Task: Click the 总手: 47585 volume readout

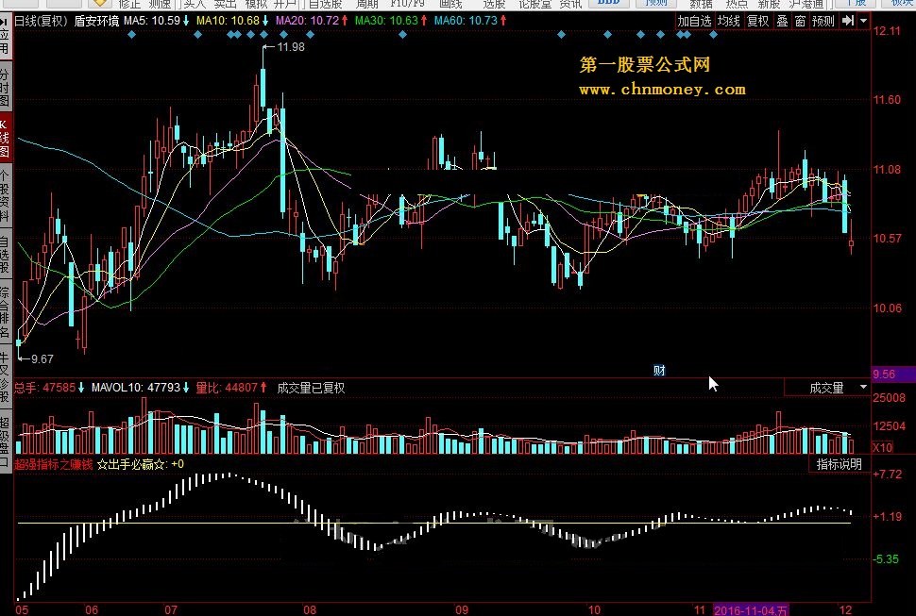Action: [x=49, y=388]
